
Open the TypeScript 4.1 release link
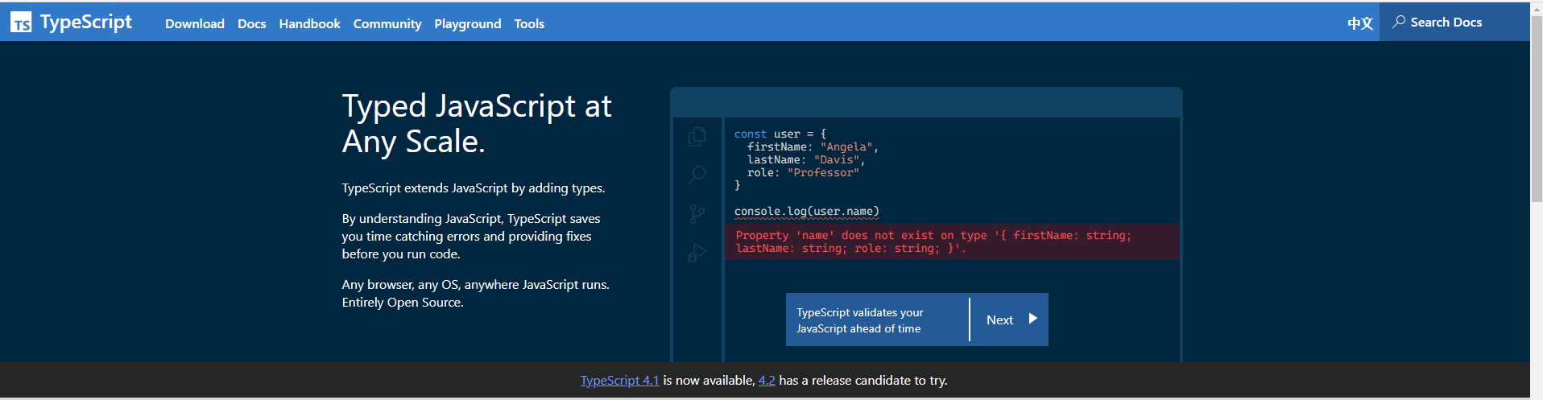tap(620, 381)
